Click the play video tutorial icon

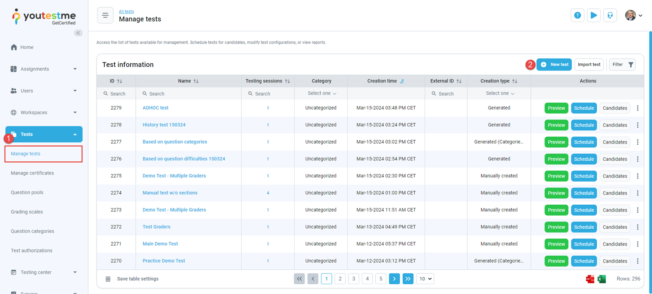pyautogui.click(x=594, y=15)
